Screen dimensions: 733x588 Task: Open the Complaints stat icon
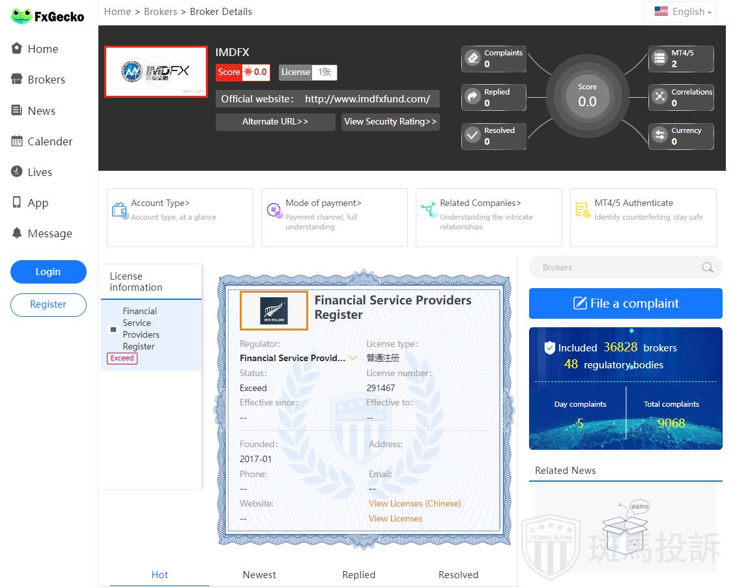pyautogui.click(x=472, y=59)
